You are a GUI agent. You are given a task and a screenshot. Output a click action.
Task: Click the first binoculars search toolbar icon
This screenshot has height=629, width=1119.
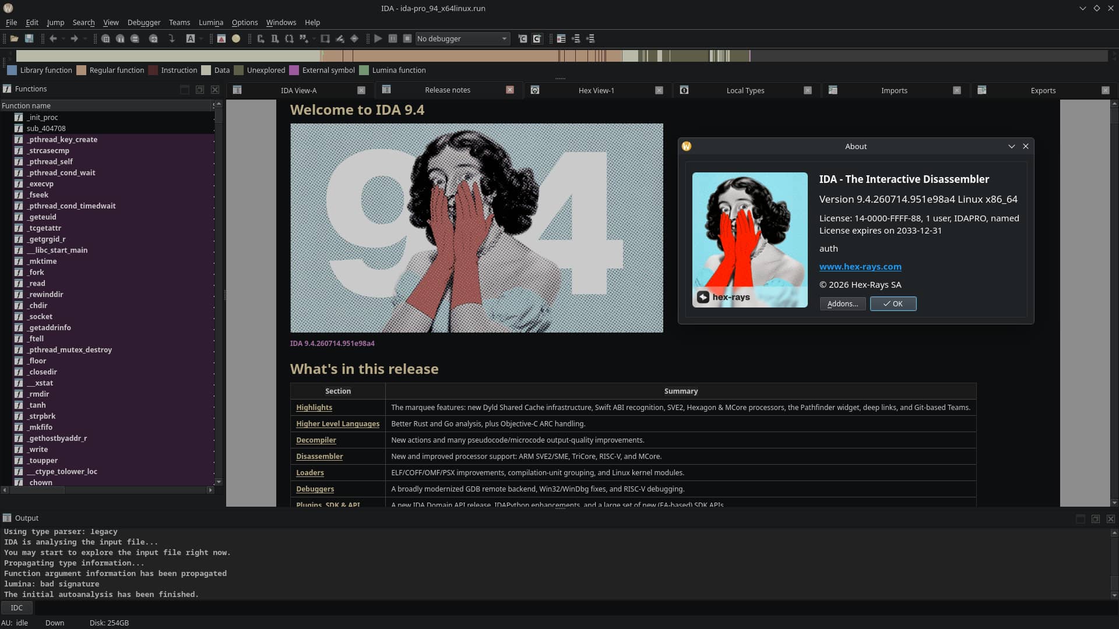105,38
